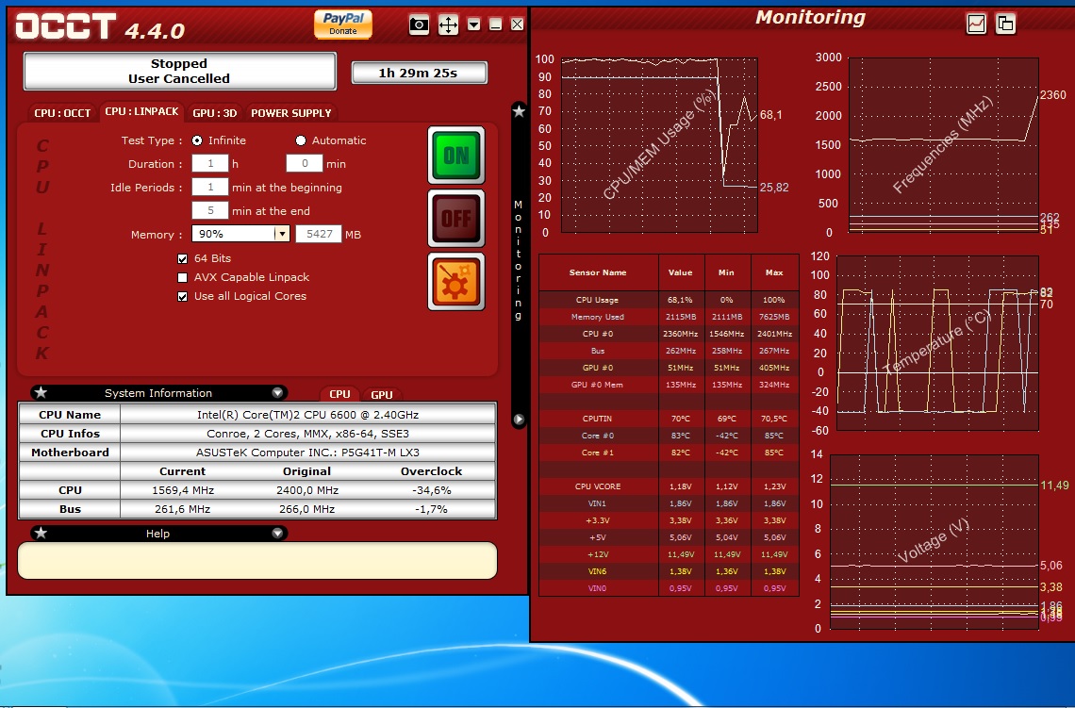Viewport: 1075px width, 708px height.
Task: Click the Temperature graph
Action: pyautogui.click(x=938, y=343)
